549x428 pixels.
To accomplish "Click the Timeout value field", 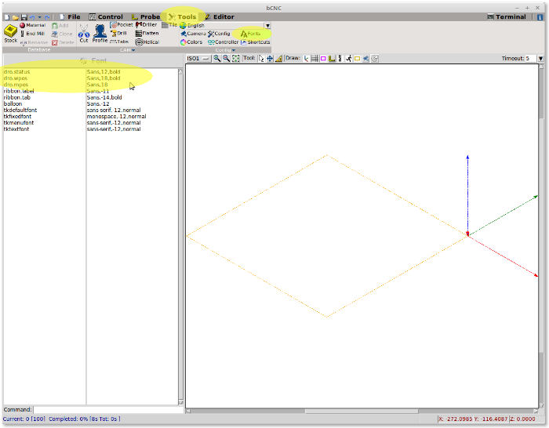I will coord(531,59).
